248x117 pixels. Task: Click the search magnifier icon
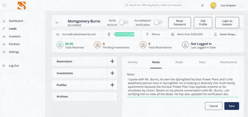pos(126,5)
